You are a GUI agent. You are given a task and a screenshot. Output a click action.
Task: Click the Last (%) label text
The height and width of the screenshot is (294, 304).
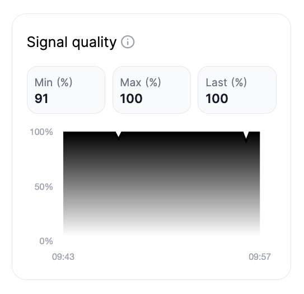point(226,82)
